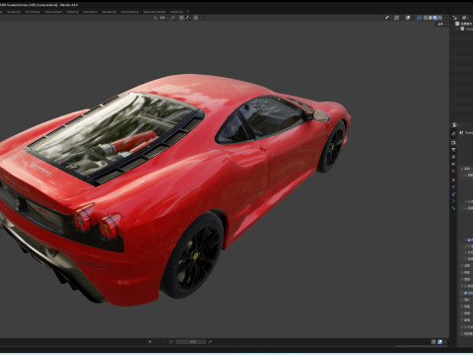Open the Shading workspace tab
This screenshot has width=473, height=355.
(73, 12)
